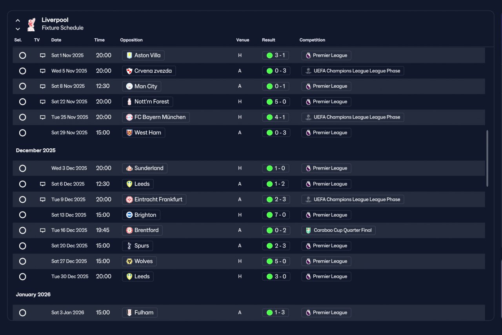Select the Sunderland fixture radio button
Viewport: 502px width, 335px height.
coord(23,168)
